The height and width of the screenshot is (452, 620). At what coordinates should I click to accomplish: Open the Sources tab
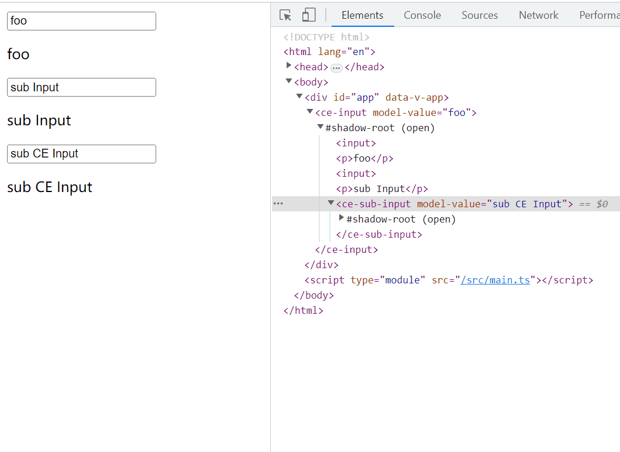pos(480,15)
